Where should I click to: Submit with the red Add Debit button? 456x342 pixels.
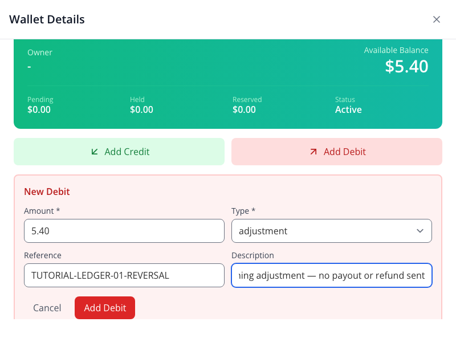point(105,308)
